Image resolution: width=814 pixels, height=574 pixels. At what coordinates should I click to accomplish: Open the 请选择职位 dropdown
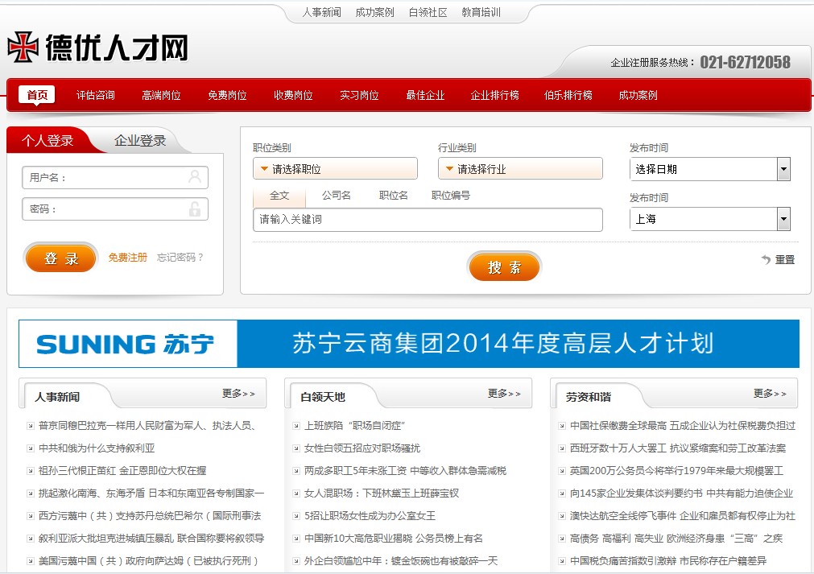336,169
